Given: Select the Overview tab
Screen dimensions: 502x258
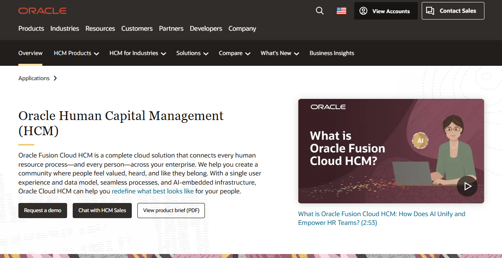Looking at the screenshot, I should tap(30, 53).
